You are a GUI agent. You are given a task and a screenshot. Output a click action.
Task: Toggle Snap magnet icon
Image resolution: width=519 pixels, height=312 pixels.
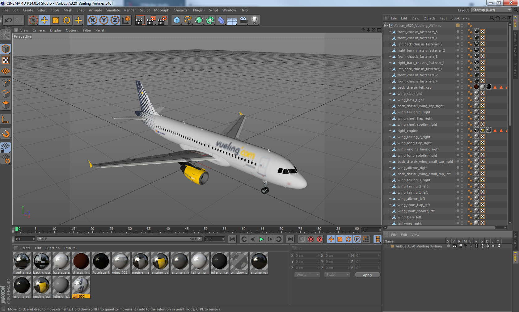pos(6,134)
